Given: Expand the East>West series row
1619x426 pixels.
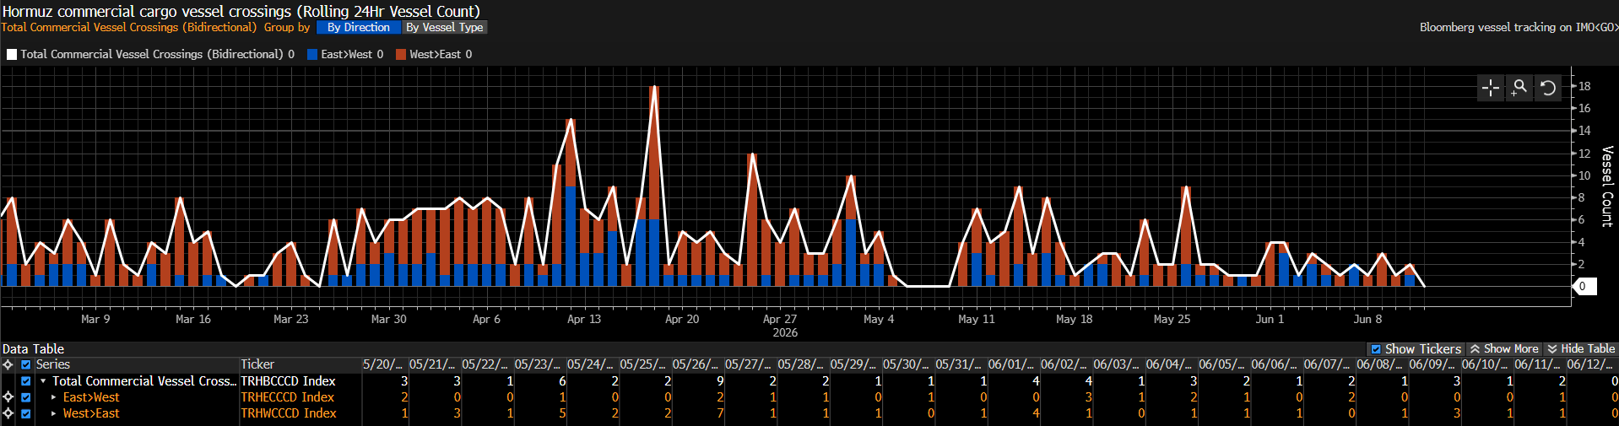Looking at the screenshot, I should point(54,397).
